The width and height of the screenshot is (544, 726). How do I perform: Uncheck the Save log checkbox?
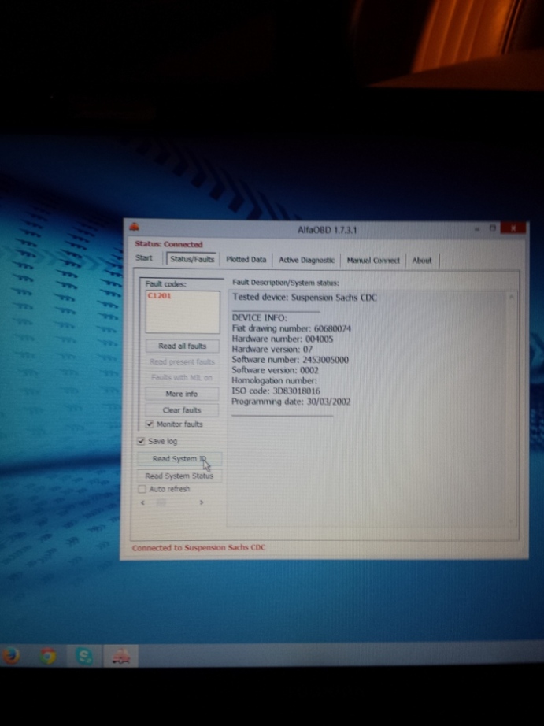141,441
